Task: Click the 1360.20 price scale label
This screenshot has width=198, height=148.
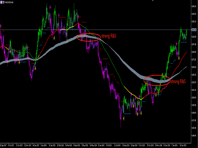Action: tap(194, 6)
